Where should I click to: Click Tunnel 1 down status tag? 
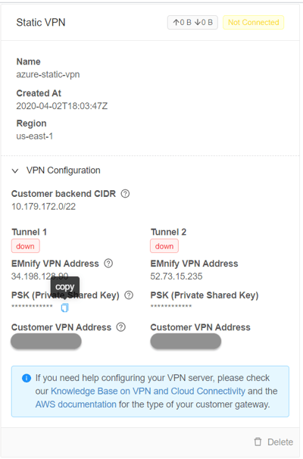point(26,246)
